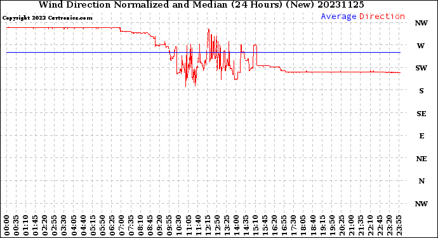Select the "05:50" time axis label
Image resolution: width=438 pixels, height=238 pixels.
tap(102, 225)
